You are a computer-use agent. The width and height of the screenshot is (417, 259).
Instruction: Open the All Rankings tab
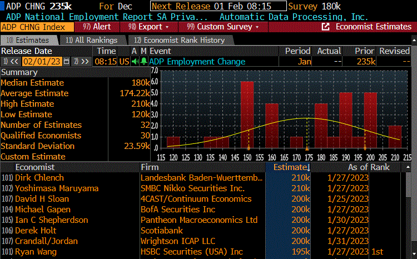pos(92,40)
